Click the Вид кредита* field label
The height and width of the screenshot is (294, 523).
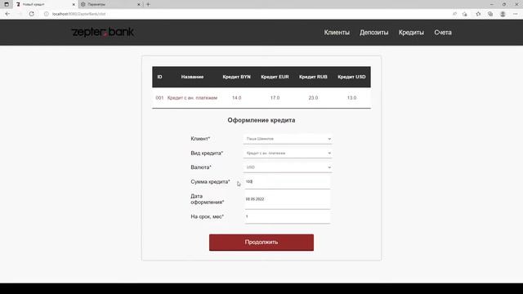click(207, 153)
